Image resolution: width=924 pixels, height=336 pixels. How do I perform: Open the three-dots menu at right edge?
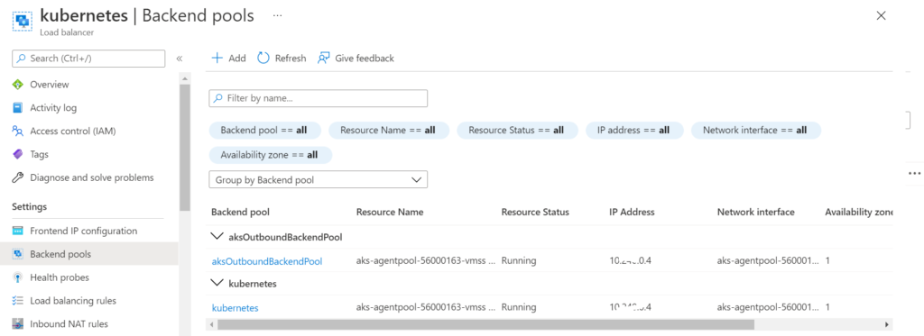point(914,173)
